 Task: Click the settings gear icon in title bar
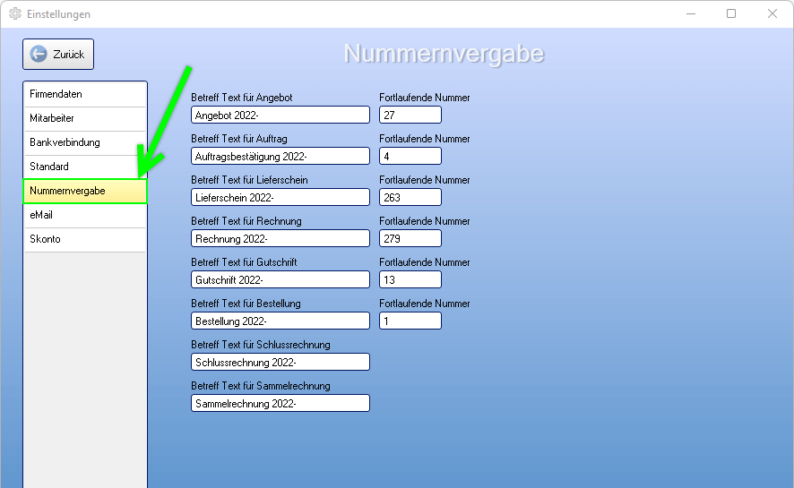click(x=15, y=14)
